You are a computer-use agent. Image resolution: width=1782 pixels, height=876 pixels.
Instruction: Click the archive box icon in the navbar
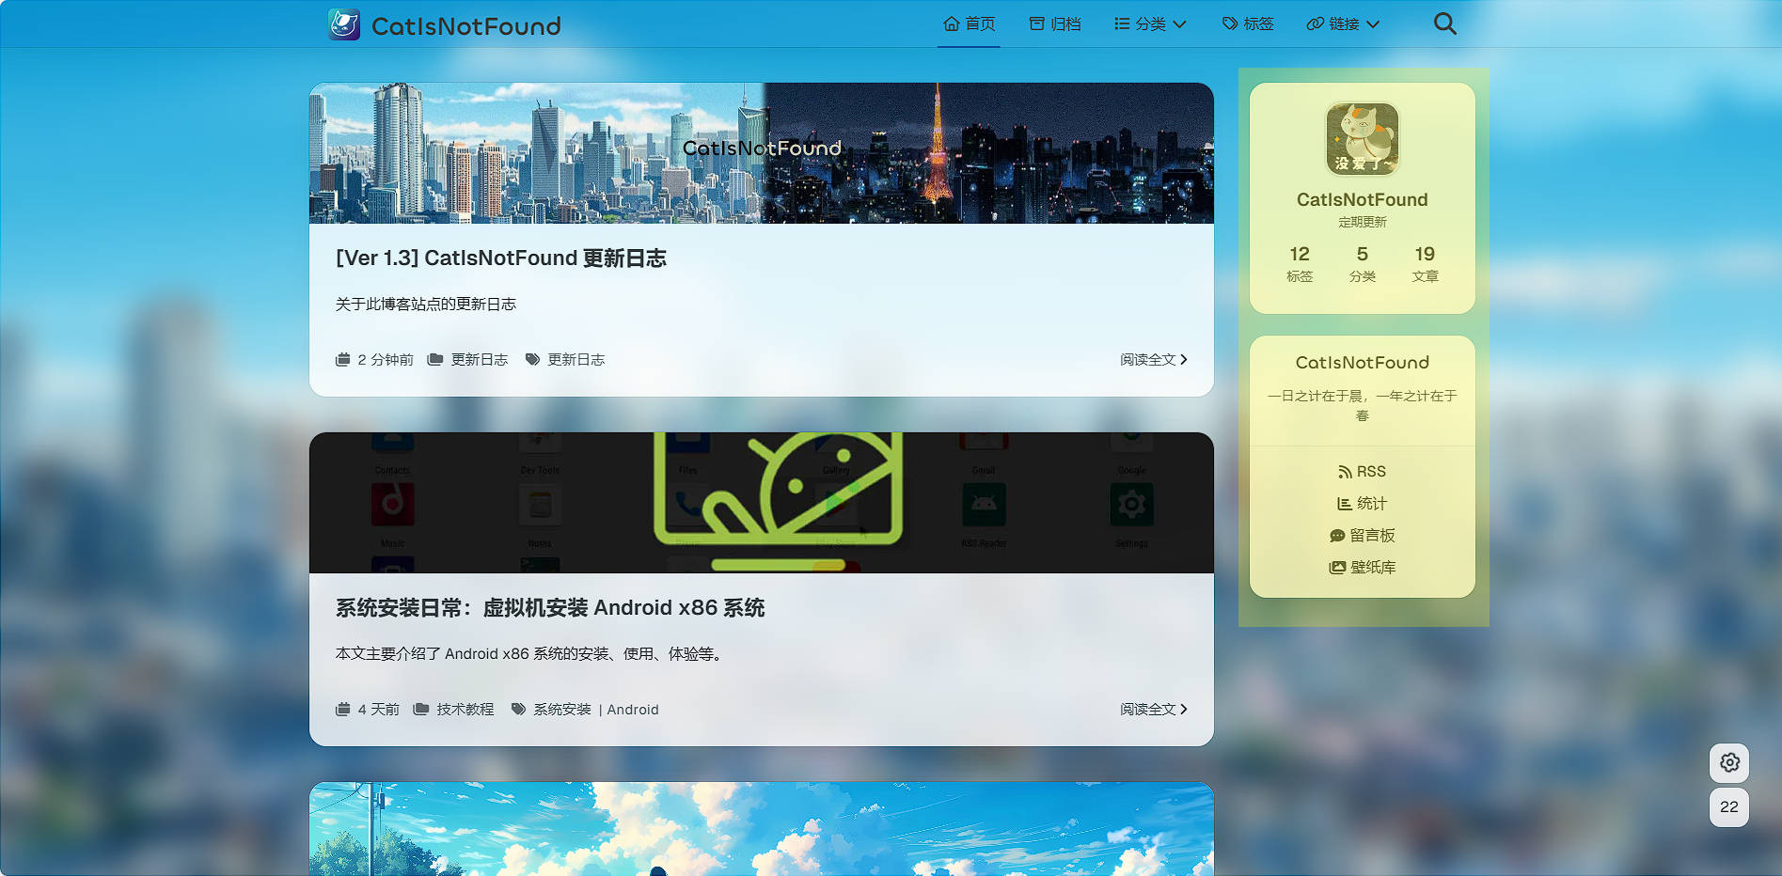point(1037,23)
